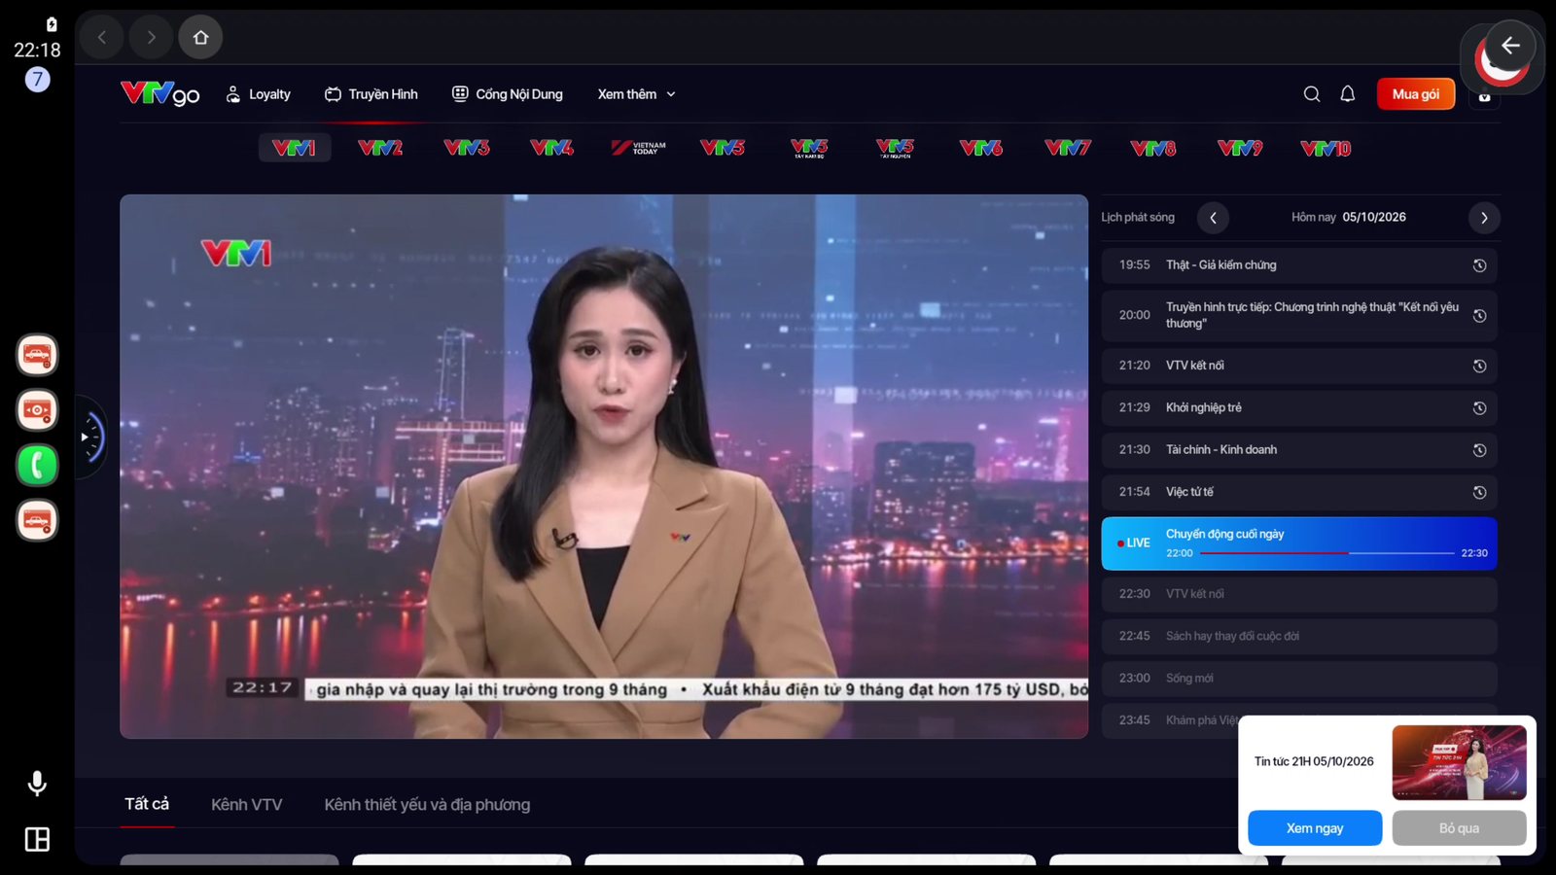The height and width of the screenshot is (875, 1556).
Task: Open the Cổng Nội Dung menu
Action: click(508, 94)
